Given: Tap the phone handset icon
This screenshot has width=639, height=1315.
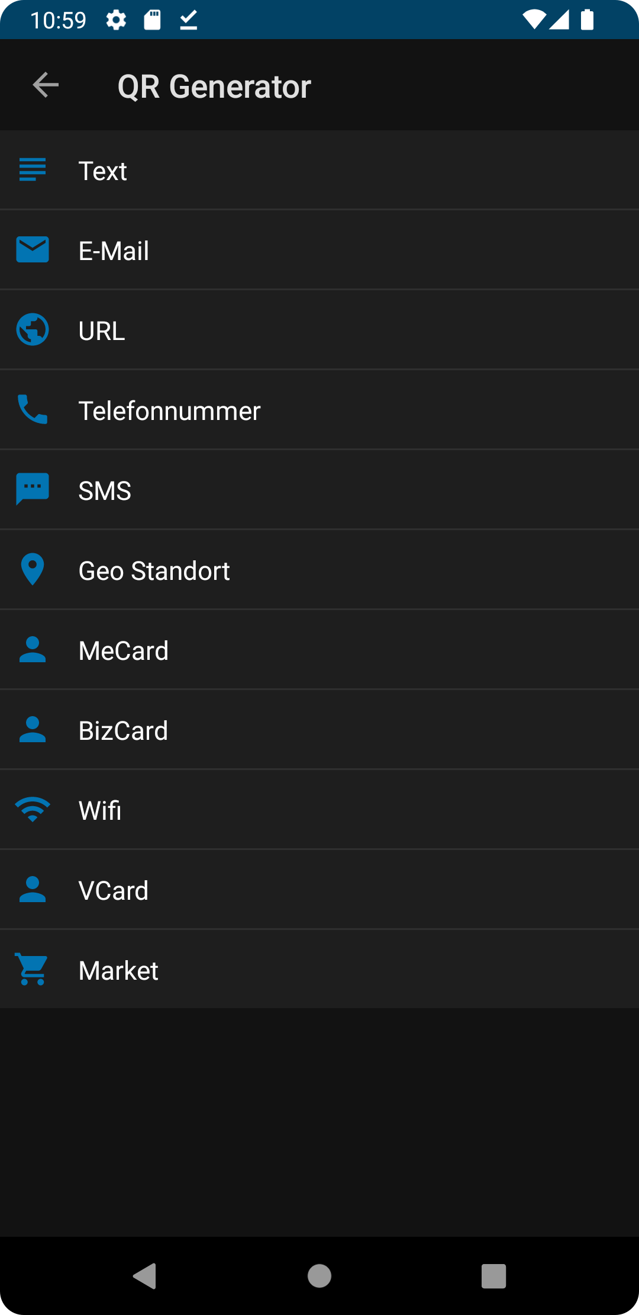Looking at the screenshot, I should click(33, 409).
